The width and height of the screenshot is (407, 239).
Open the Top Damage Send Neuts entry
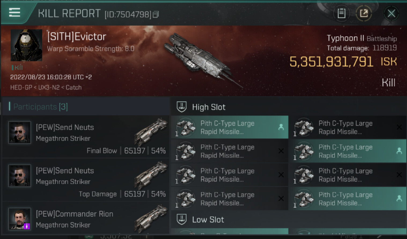86,180
